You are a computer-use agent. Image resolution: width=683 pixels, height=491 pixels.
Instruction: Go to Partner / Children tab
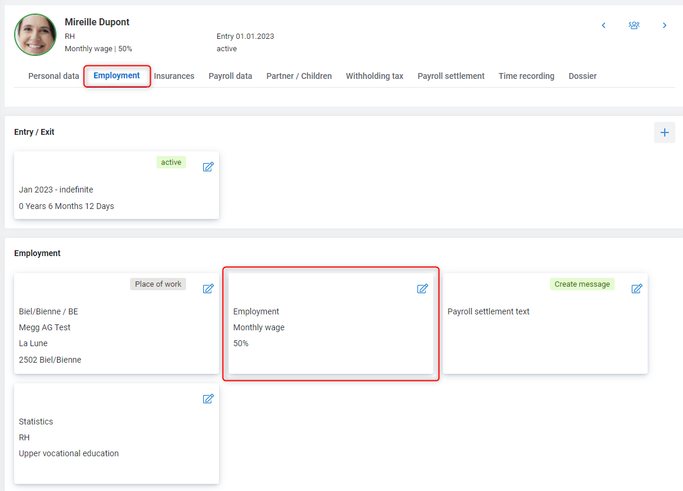(x=299, y=76)
